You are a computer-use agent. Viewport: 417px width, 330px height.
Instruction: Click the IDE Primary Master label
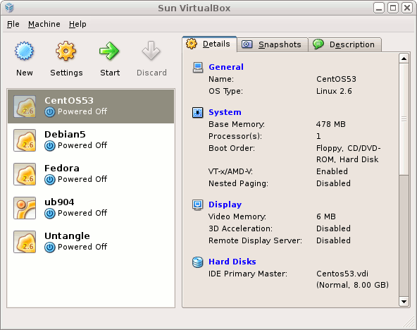pos(248,274)
